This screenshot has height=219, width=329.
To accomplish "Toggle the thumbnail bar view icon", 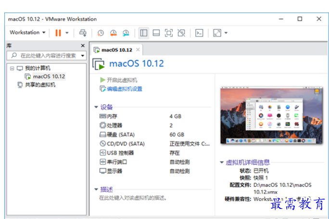I will (156, 33).
